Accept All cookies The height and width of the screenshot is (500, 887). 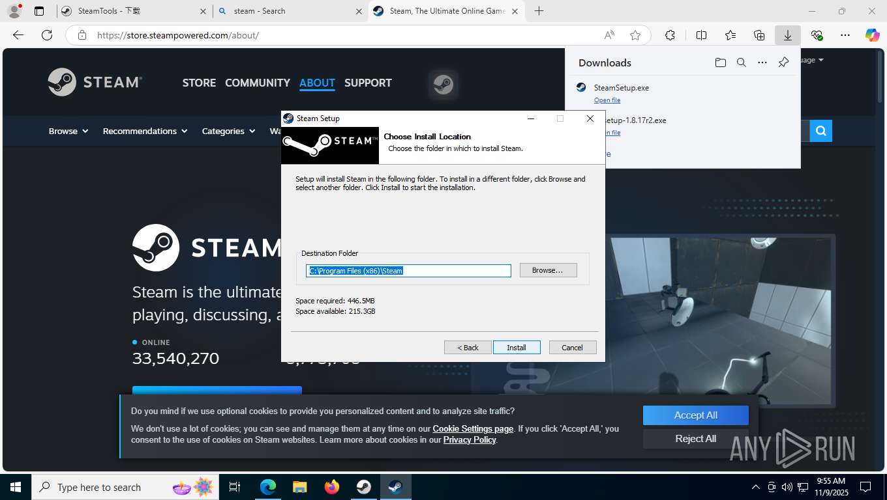pyautogui.click(x=696, y=415)
